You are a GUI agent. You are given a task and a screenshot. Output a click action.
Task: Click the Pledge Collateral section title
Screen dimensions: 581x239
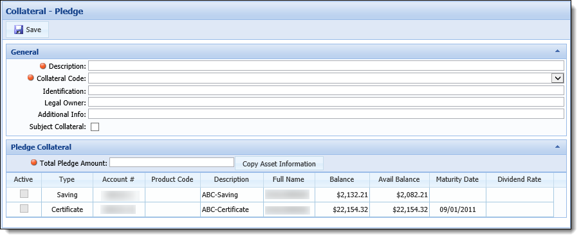(41, 147)
